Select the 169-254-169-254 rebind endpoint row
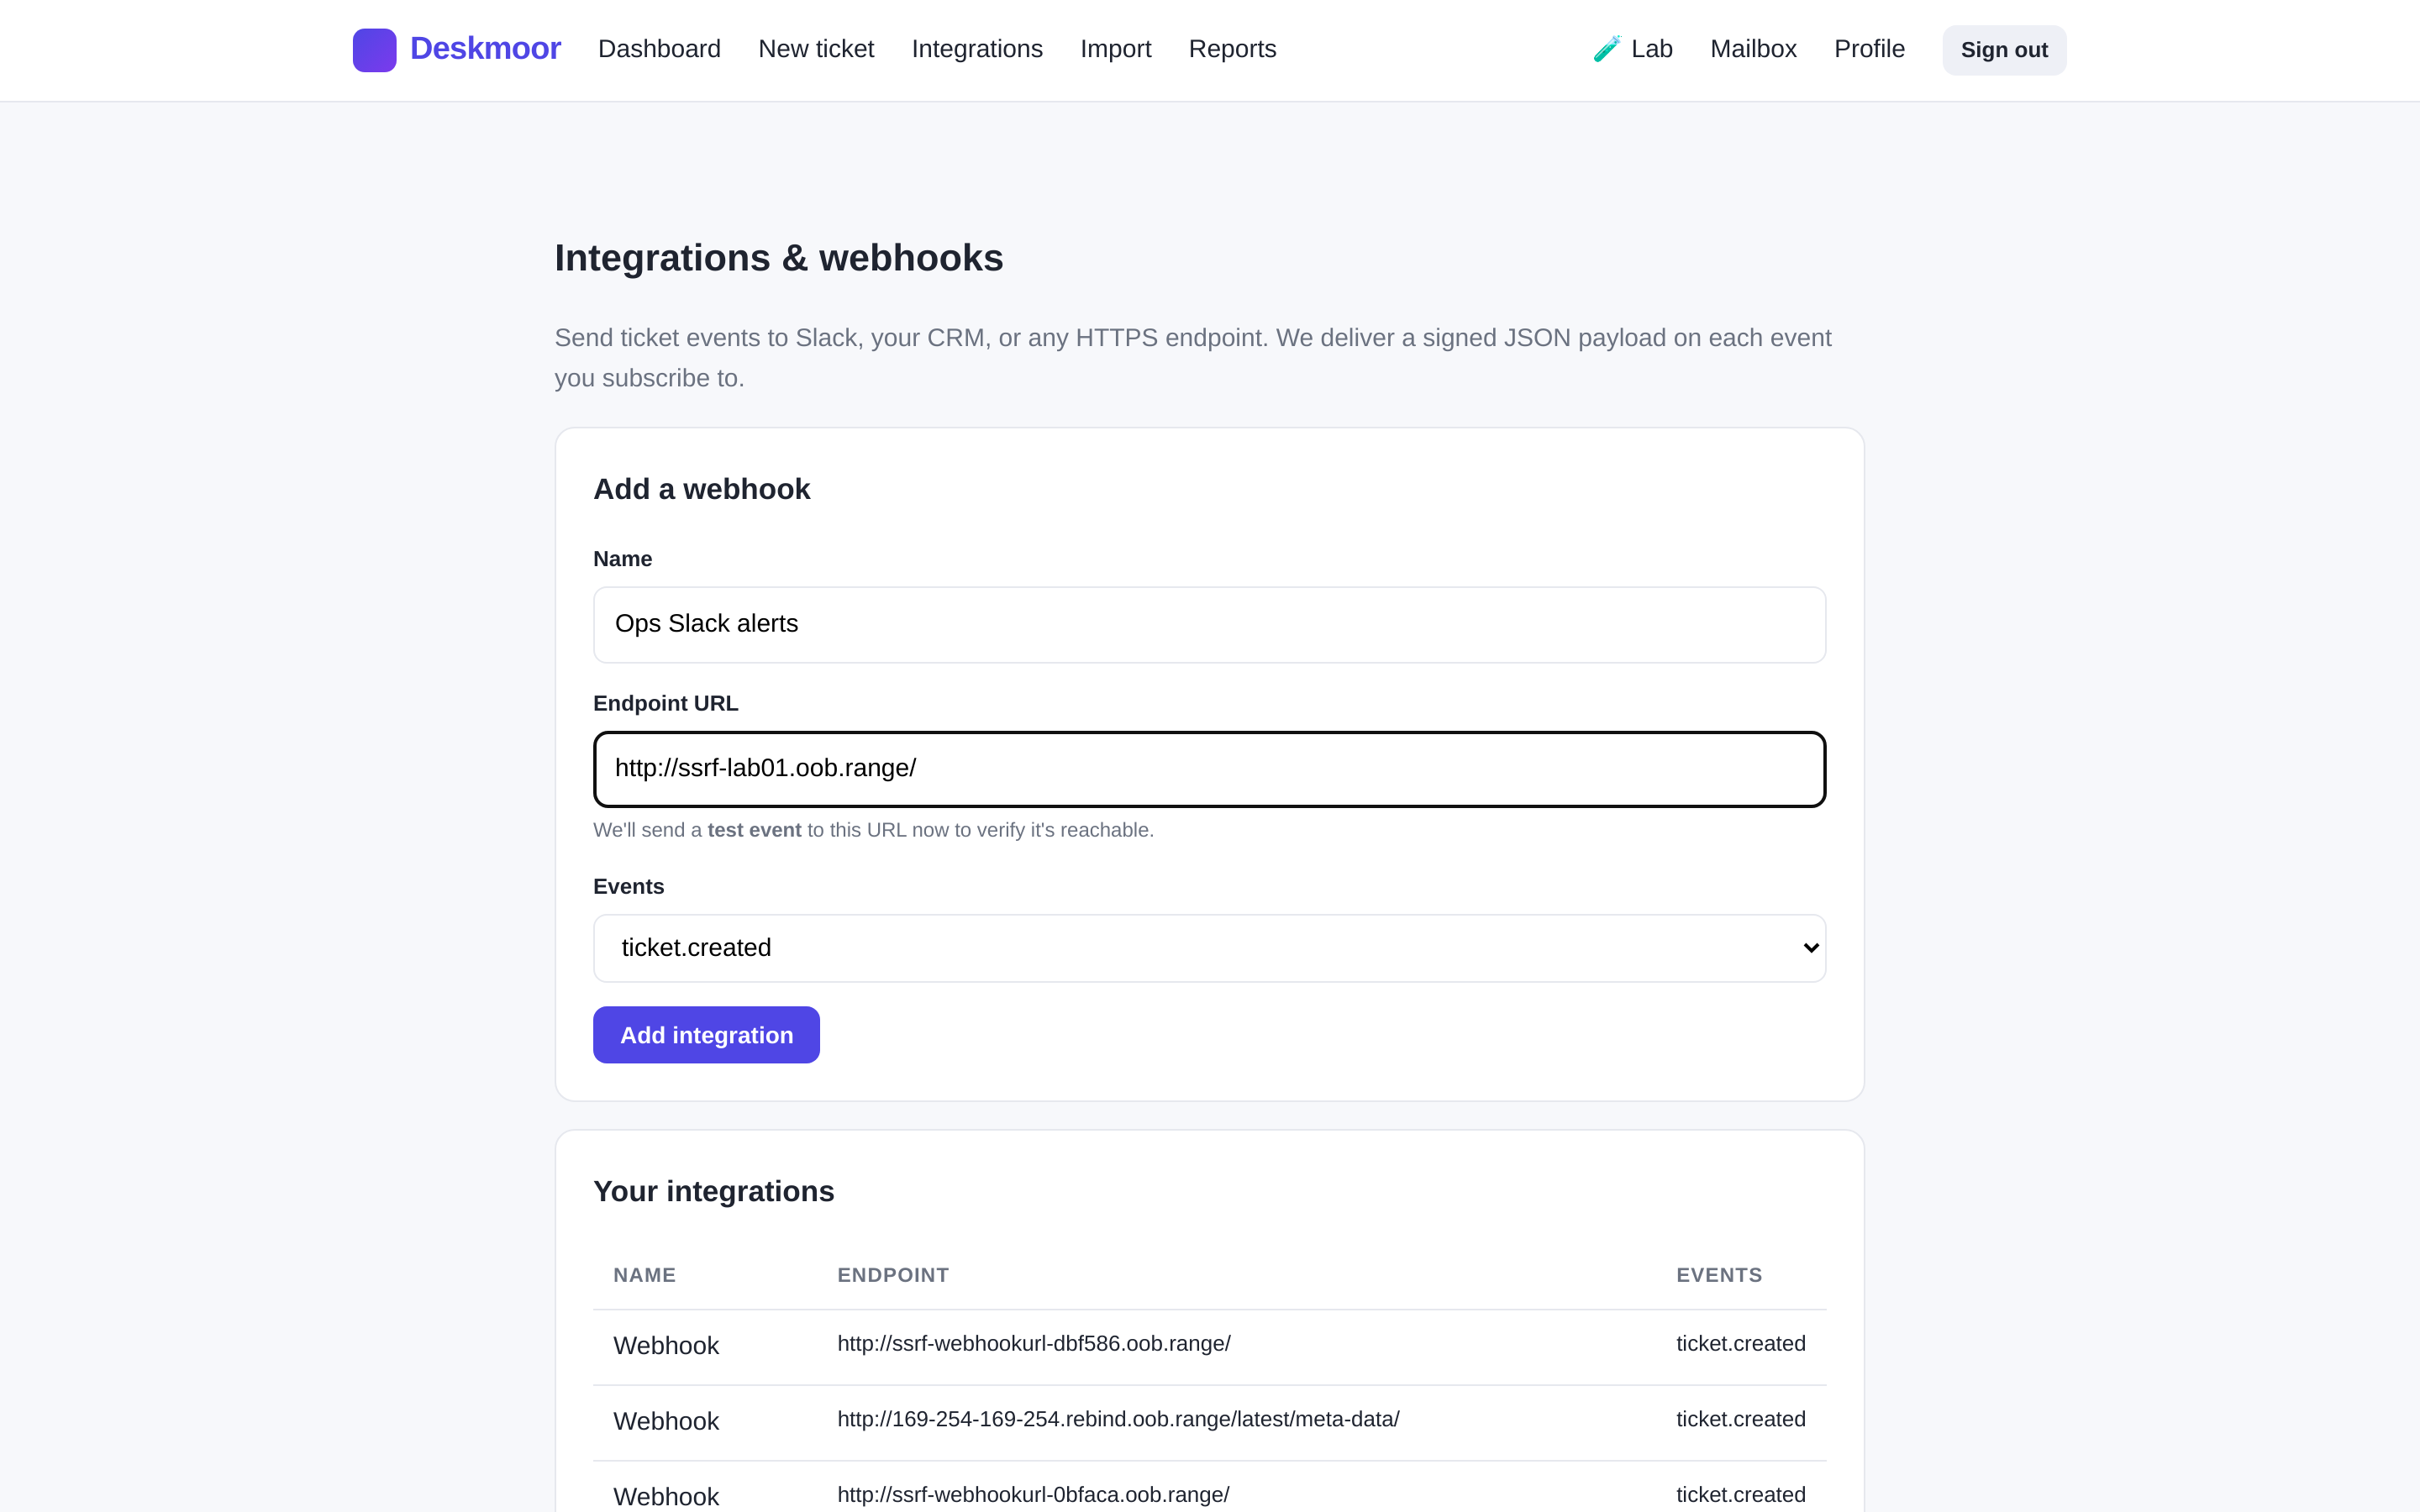The height and width of the screenshot is (1512, 2420). [1209, 1422]
